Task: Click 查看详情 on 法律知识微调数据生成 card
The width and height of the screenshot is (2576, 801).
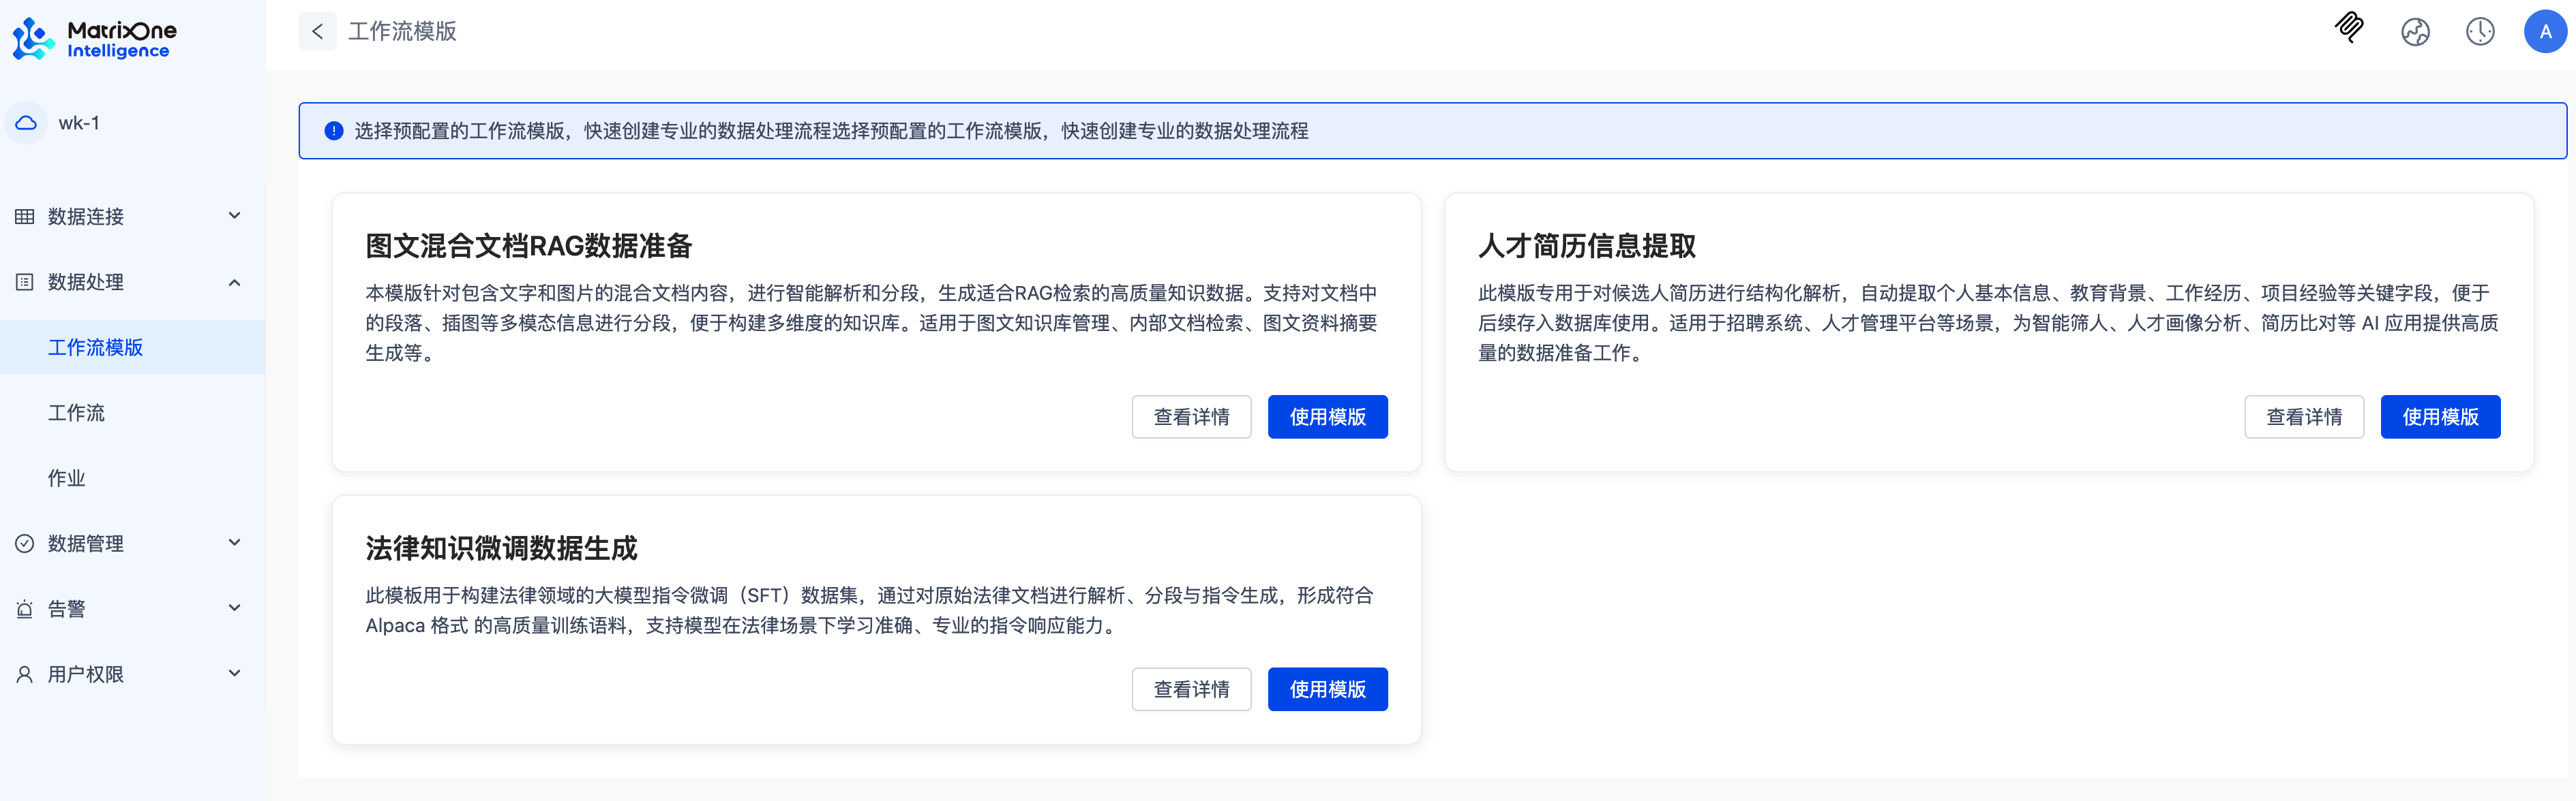Action: [x=1191, y=689]
